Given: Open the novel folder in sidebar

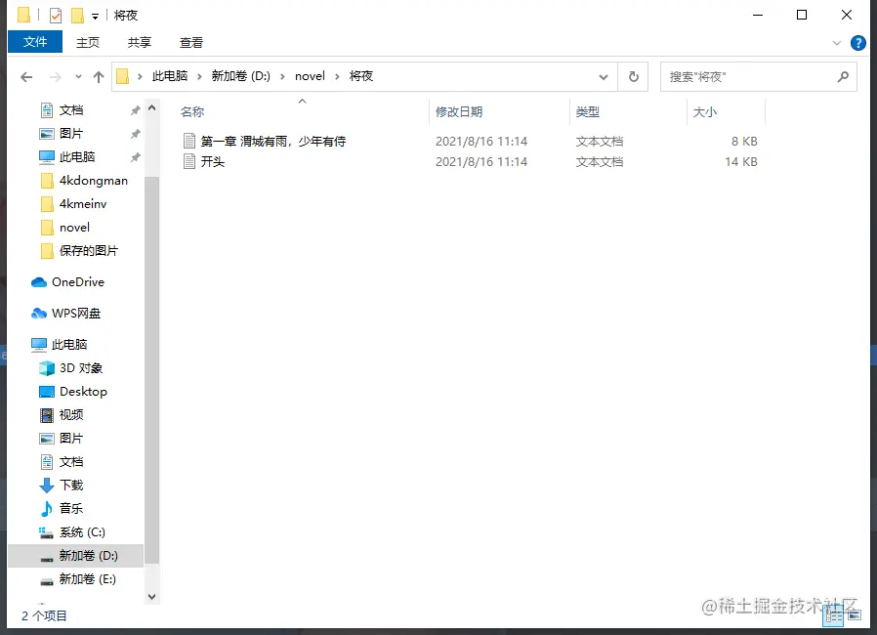Looking at the screenshot, I should [74, 228].
